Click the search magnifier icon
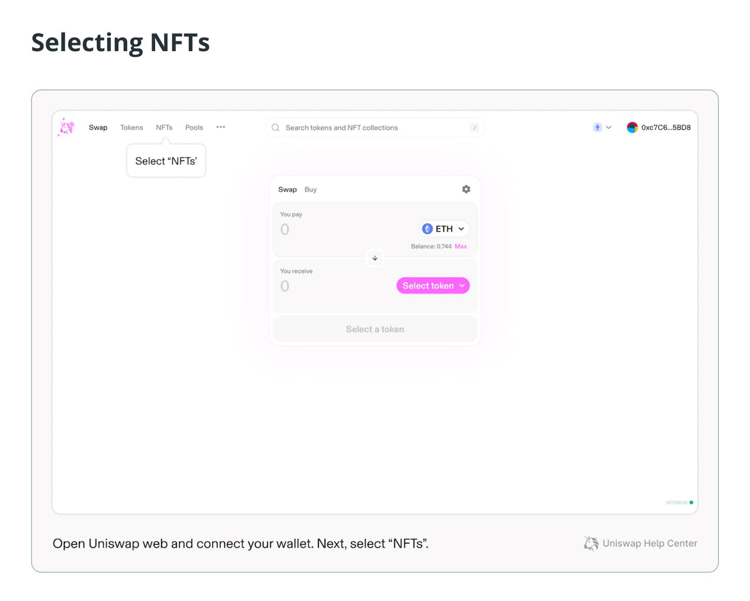750x601 pixels. [x=276, y=128]
